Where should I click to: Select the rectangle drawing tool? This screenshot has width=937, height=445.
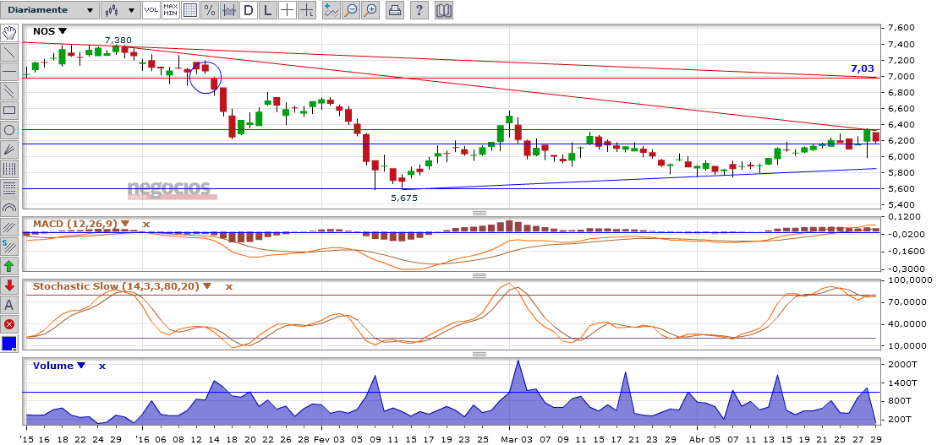pyautogui.click(x=9, y=110)
